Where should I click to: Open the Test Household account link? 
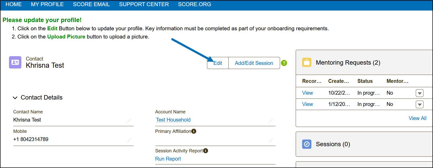pos(173,120)
